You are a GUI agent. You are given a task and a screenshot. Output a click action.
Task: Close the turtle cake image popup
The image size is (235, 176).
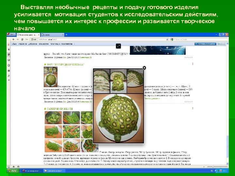tap(144, 68)
